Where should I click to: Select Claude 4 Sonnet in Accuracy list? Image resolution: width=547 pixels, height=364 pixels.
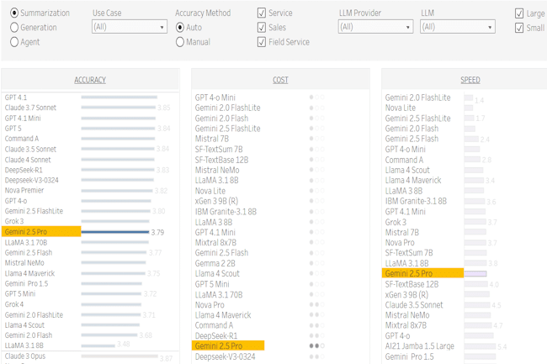pyautogui.click(x=28, y=160)
